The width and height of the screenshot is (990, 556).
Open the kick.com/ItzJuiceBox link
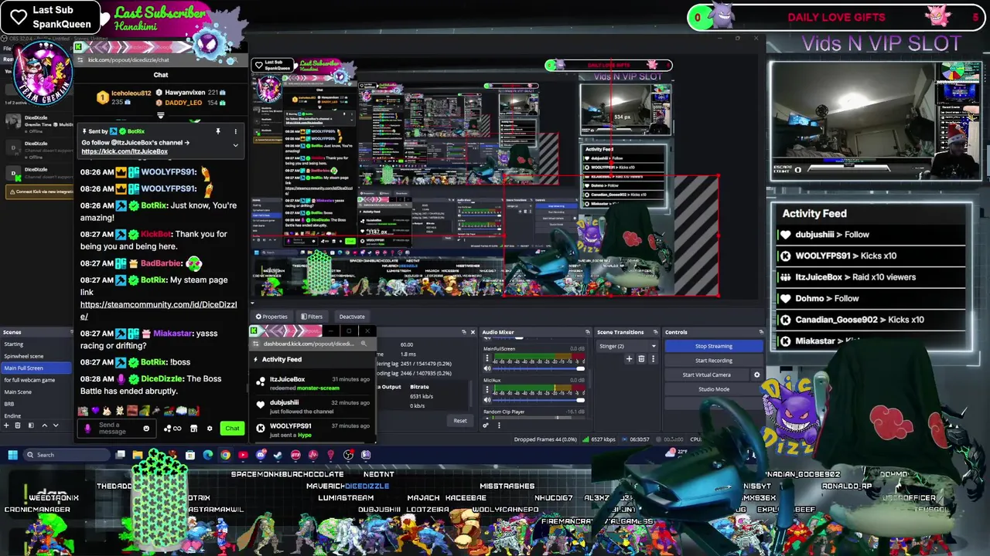125,151
